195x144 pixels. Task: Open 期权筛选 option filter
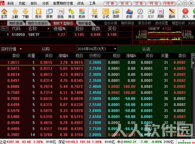(128, 23)
